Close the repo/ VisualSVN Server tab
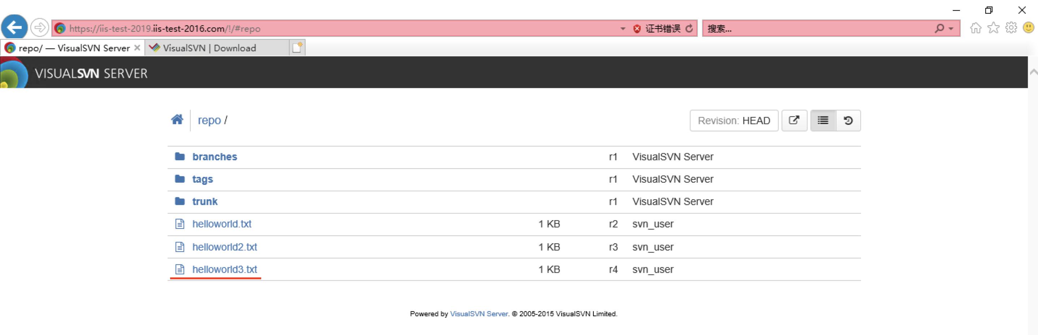Image resolution: width=1038 pixels, height=335 pixels. tap(137, 48)
